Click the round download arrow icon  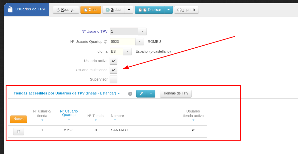point(130,94)
